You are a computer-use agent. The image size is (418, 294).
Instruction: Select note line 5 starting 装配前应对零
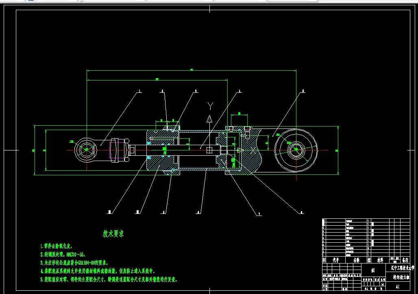click(109, 280)
